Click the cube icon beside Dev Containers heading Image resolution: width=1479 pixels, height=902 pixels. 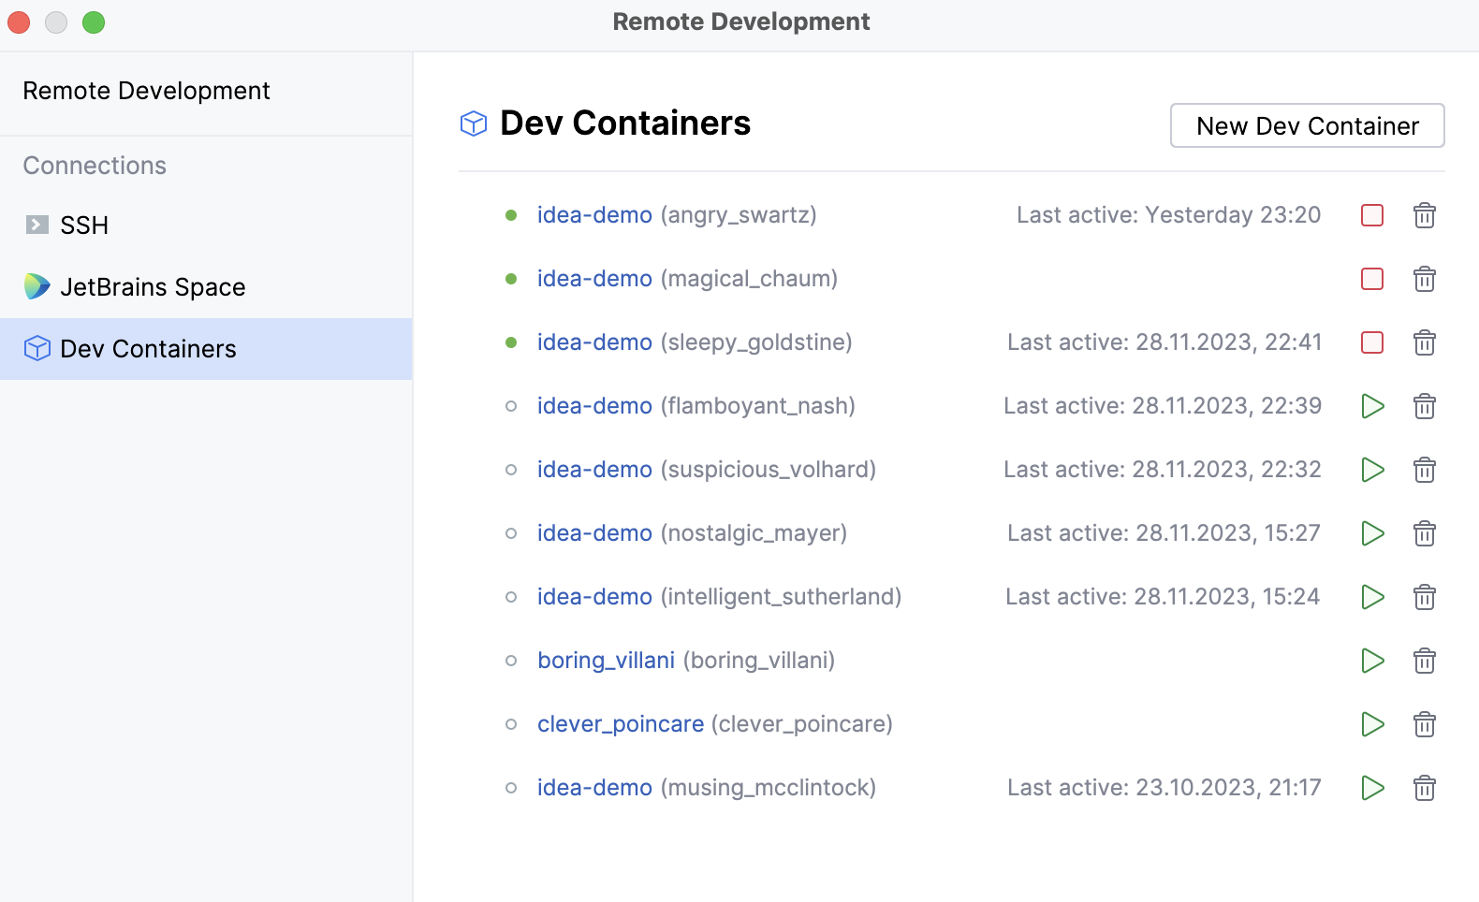click(474, 124)
